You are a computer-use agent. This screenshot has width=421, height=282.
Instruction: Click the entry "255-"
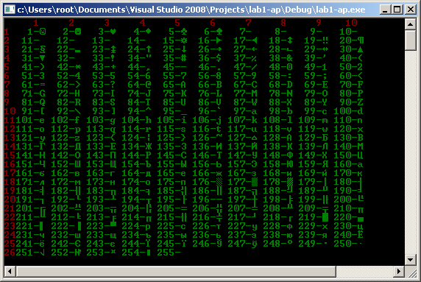pyautogui.click(x=169, y=253)
